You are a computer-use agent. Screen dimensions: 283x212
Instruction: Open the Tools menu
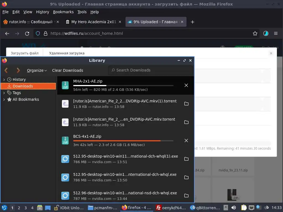(x=82, y=12)
